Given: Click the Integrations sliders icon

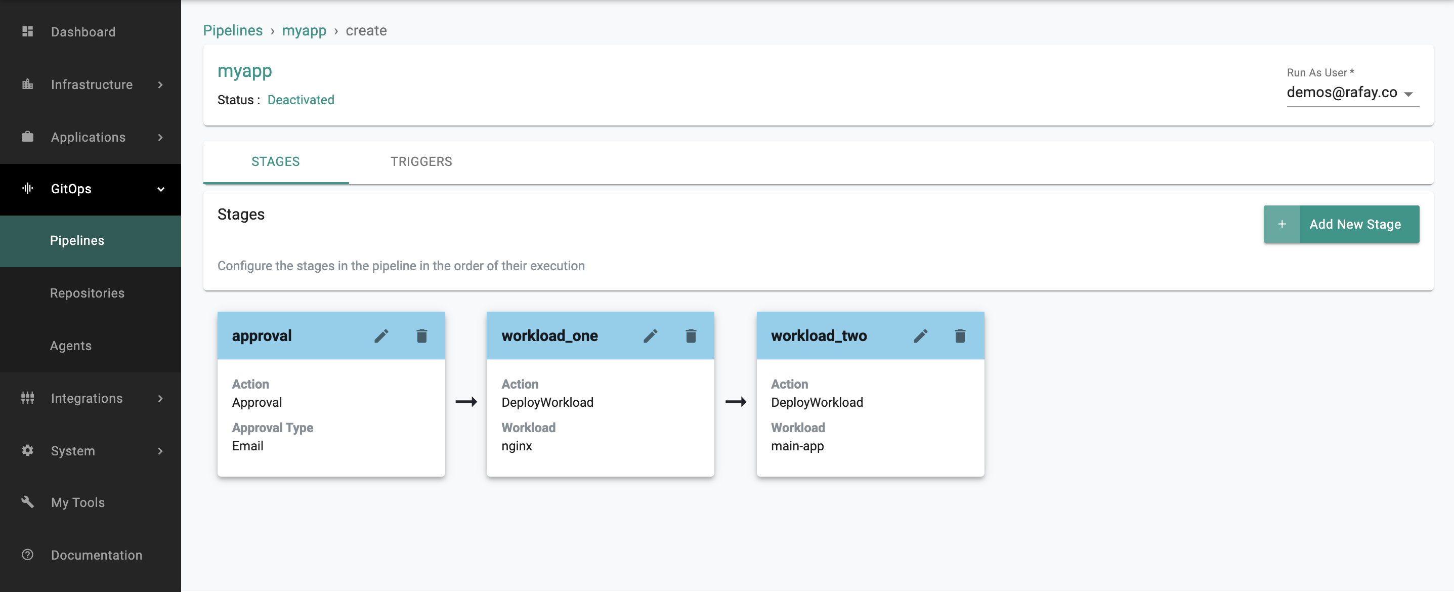Looking at the screenshot, I should 27,398.
